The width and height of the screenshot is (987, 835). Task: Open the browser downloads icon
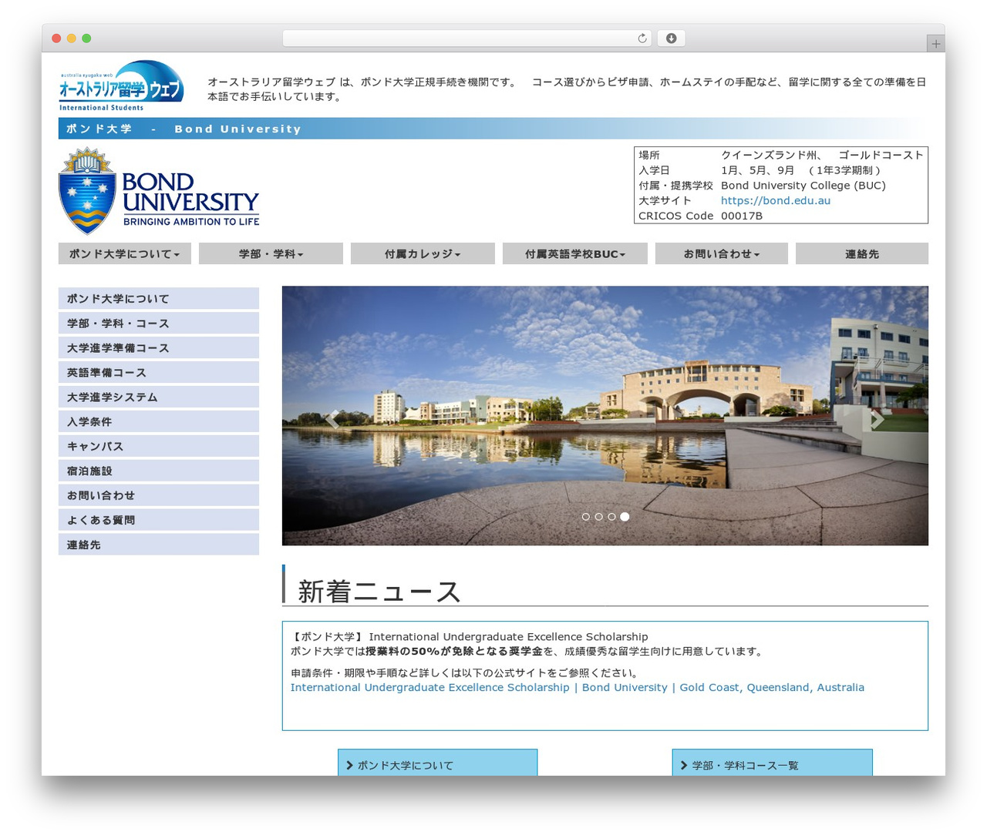672,39
